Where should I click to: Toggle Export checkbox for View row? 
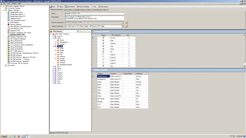(103, 66)
